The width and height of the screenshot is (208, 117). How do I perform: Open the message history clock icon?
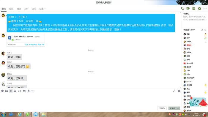click(179, 91)
